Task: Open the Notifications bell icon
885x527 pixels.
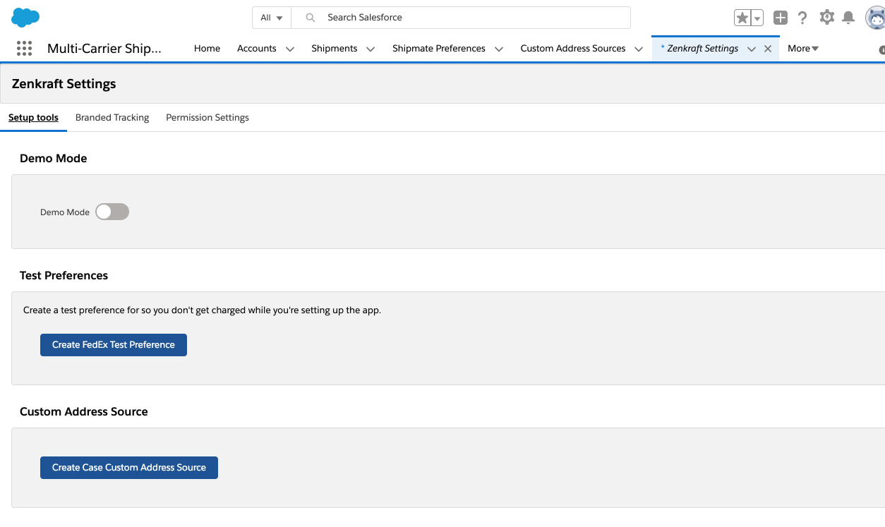Action: click(848, 18)
